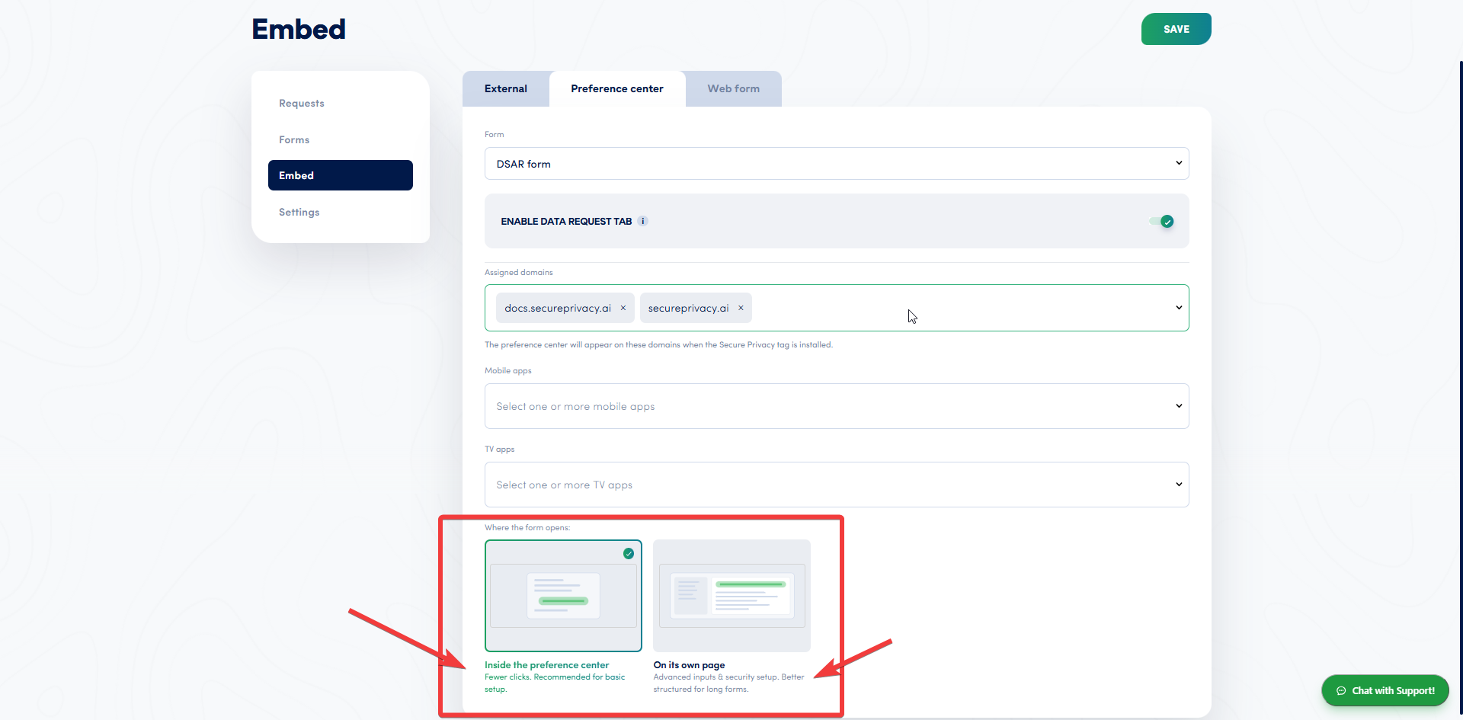Click the On its own page label
1463x720 pixels.
(x=690, y=665)
